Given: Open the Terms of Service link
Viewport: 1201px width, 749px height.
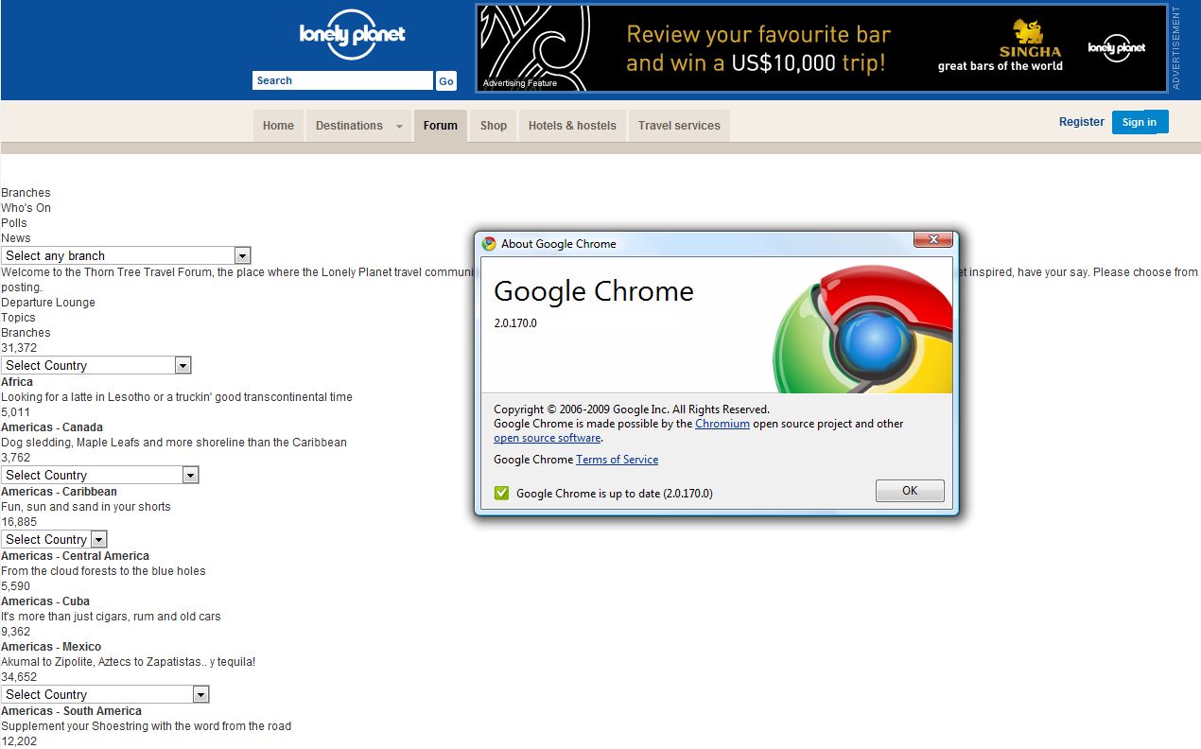Looking at the screenshot, I should (x=617, y=460).
